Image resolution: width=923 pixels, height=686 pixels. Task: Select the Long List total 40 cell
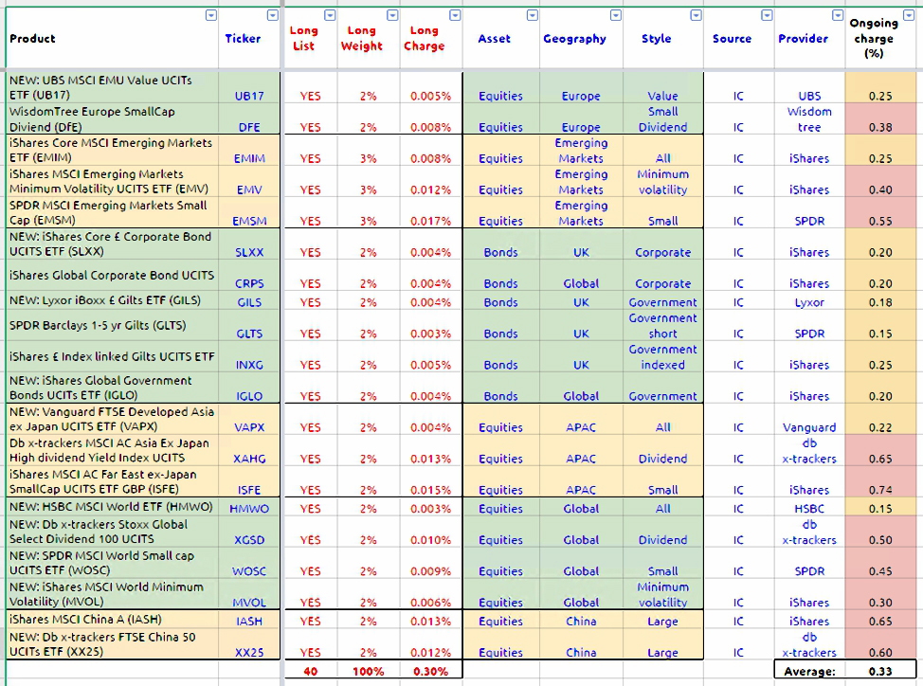[x=310, y=670]
